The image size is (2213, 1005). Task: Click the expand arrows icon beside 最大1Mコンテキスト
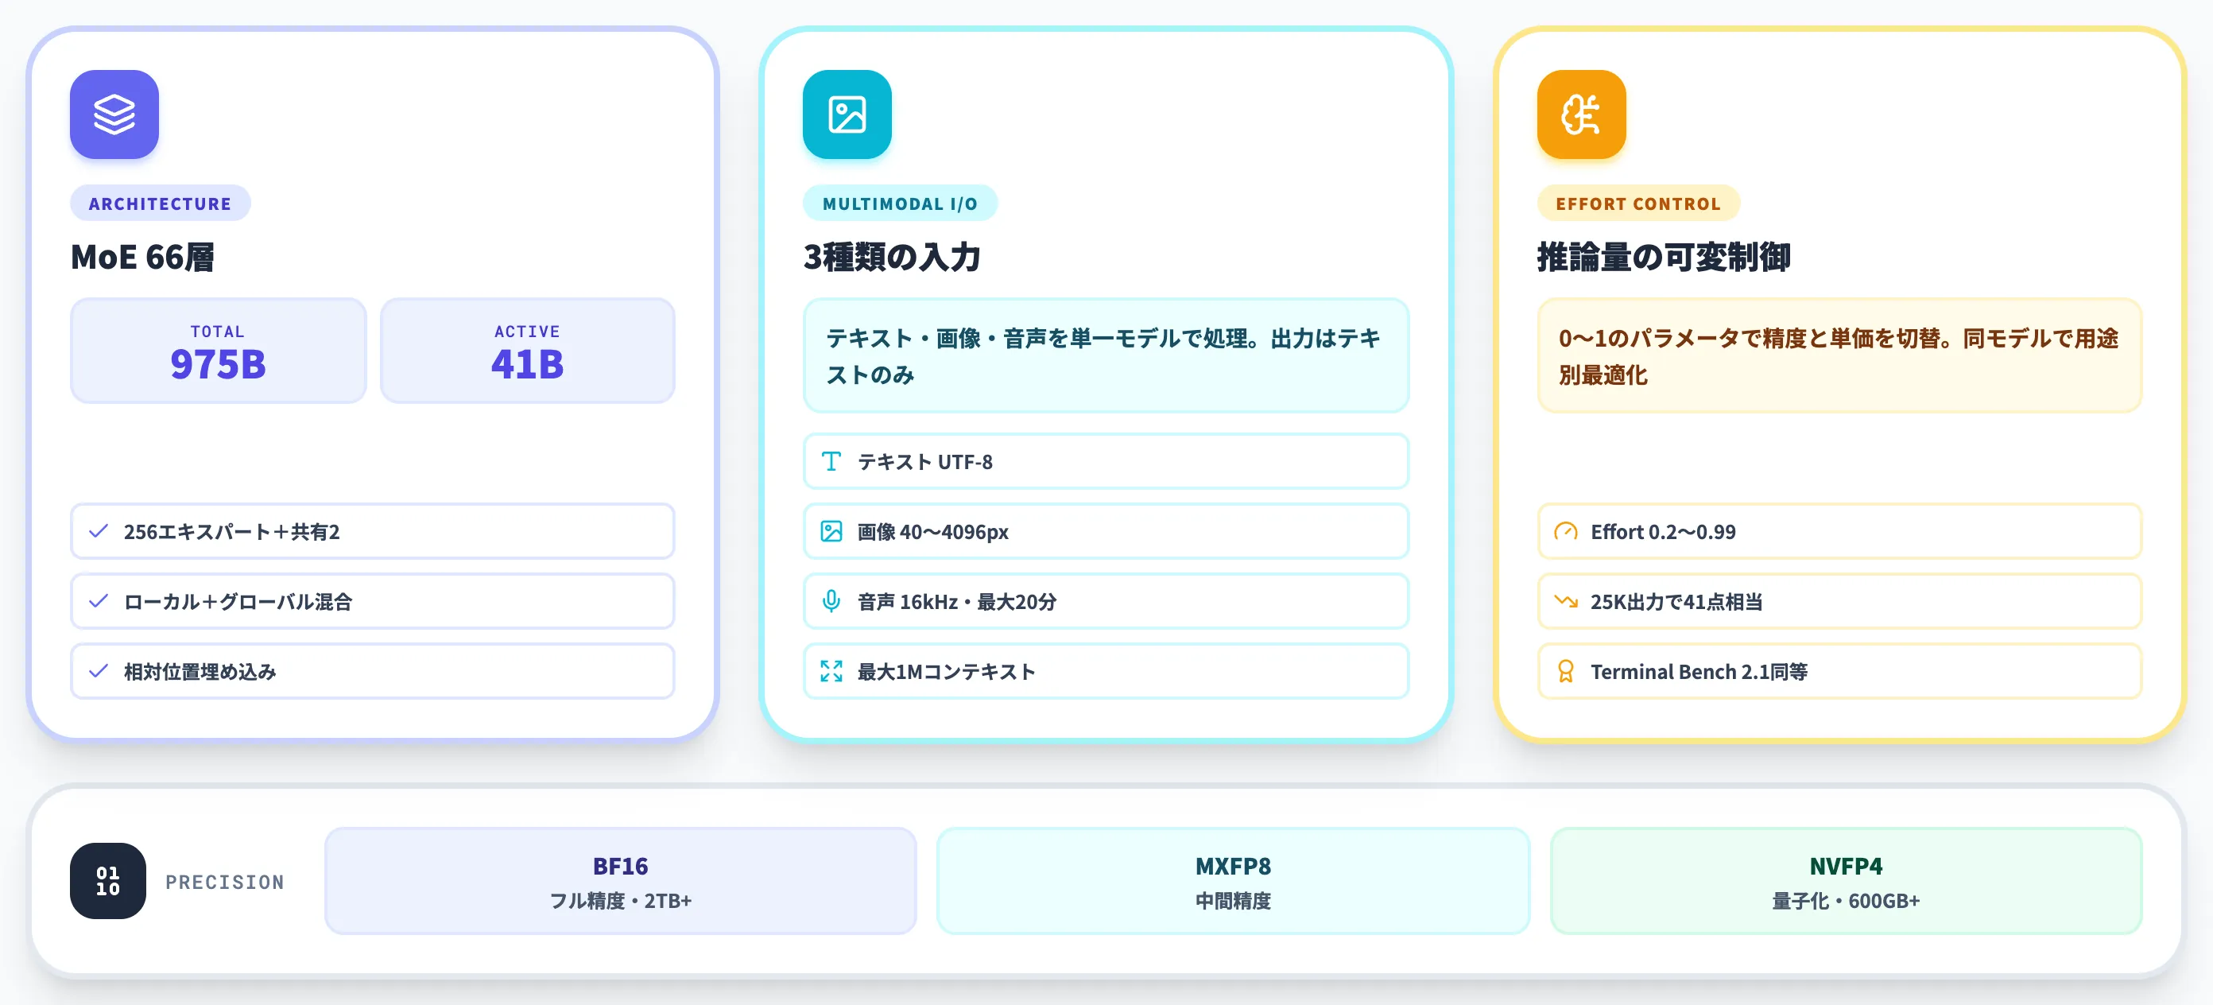[x=831, y=671]
